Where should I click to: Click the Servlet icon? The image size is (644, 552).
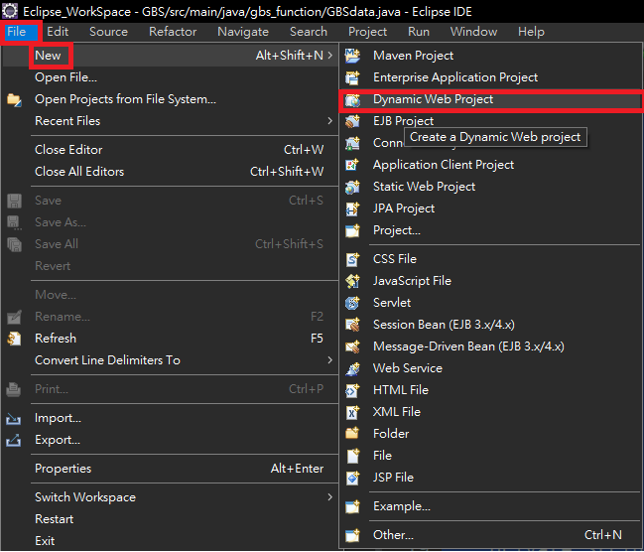point(352,303)
